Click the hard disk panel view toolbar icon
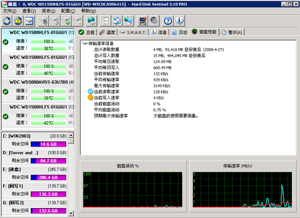Image resolution: width=300 pixels, height=218 pixels. coord(29,21)
